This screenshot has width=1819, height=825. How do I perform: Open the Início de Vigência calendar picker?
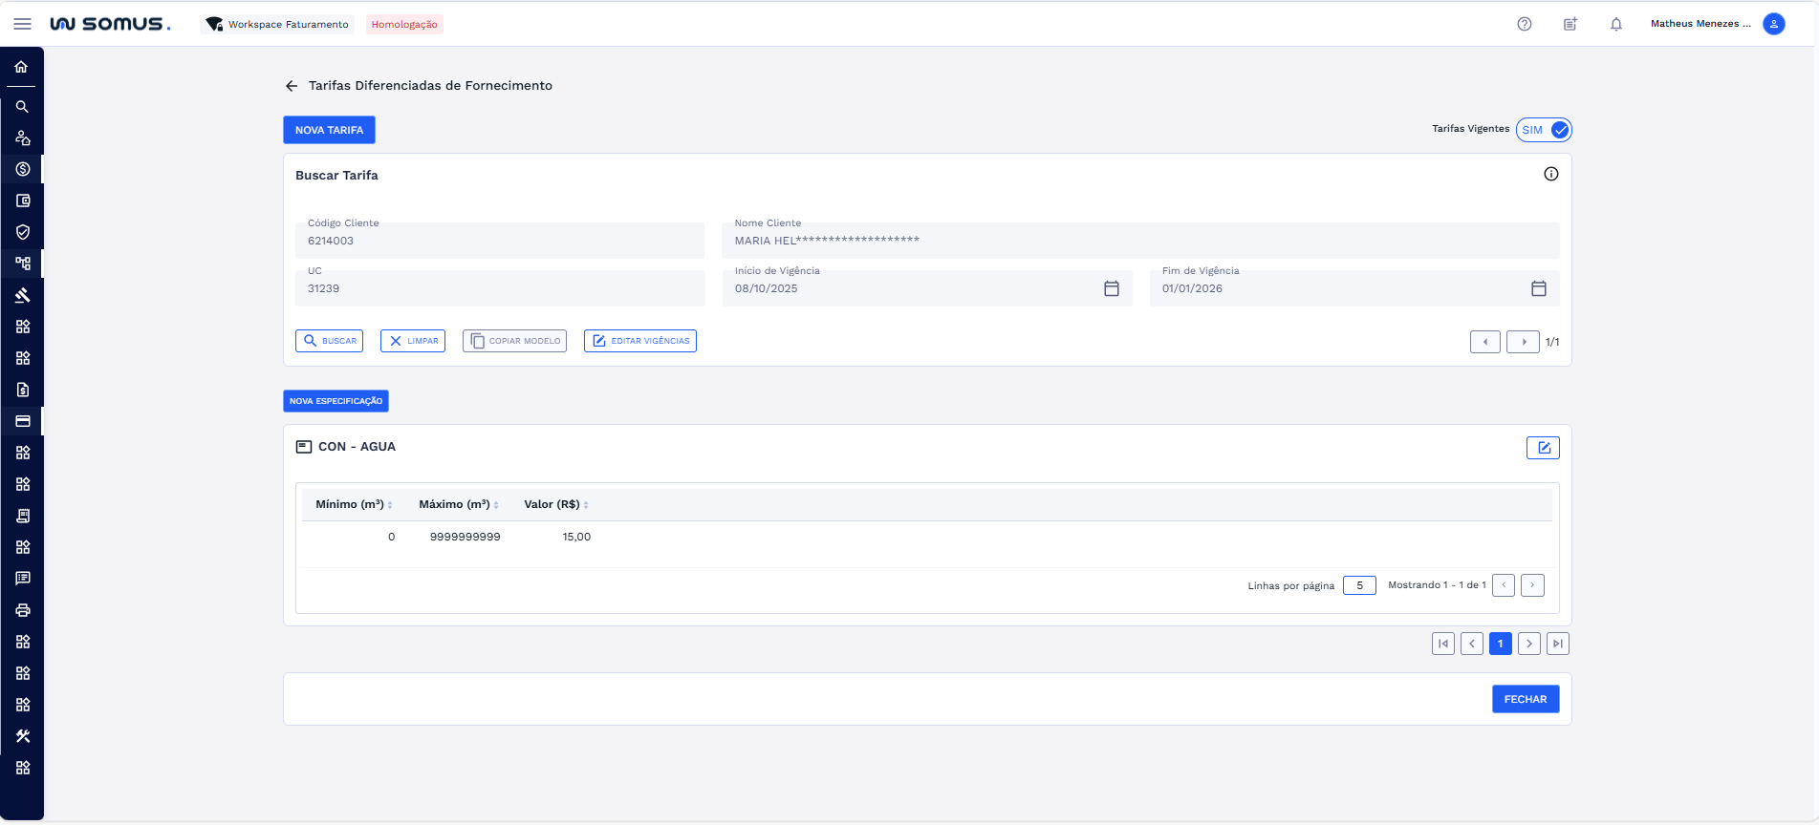point(1111,288)
